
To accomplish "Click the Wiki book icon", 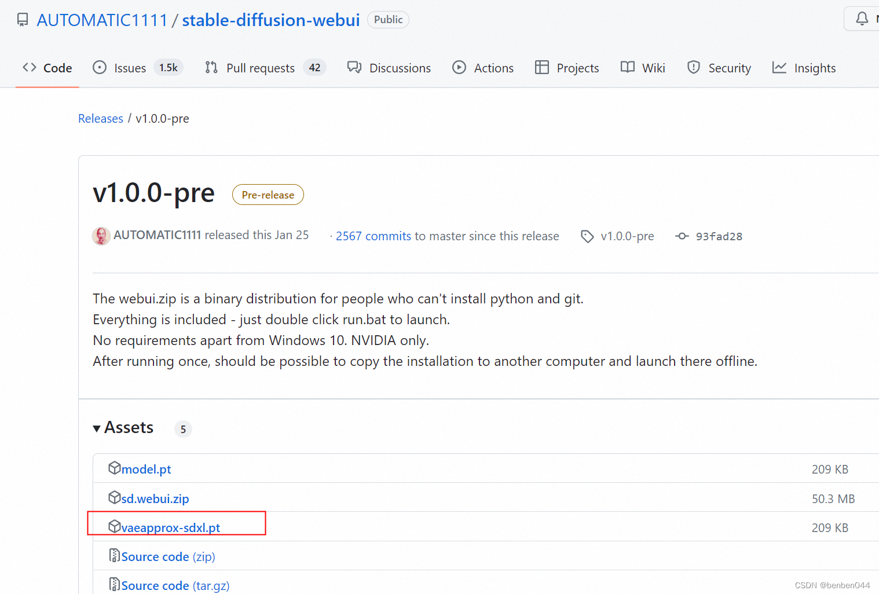I will 628,68.
